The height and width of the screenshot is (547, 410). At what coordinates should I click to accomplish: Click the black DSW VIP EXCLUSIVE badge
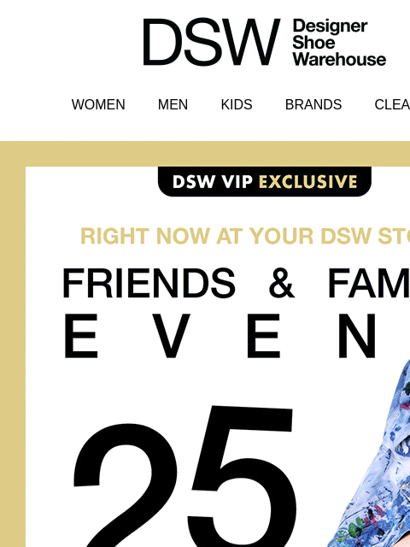(x=265, y=181)
